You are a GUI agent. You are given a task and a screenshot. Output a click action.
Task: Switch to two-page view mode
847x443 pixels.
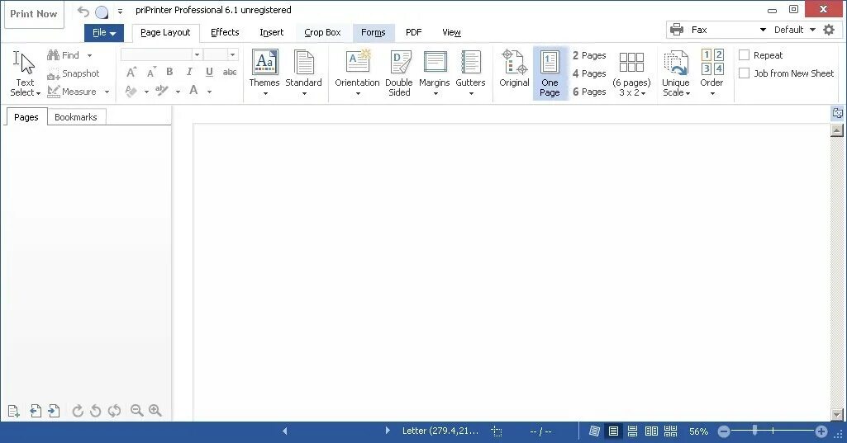click(651, 431)
